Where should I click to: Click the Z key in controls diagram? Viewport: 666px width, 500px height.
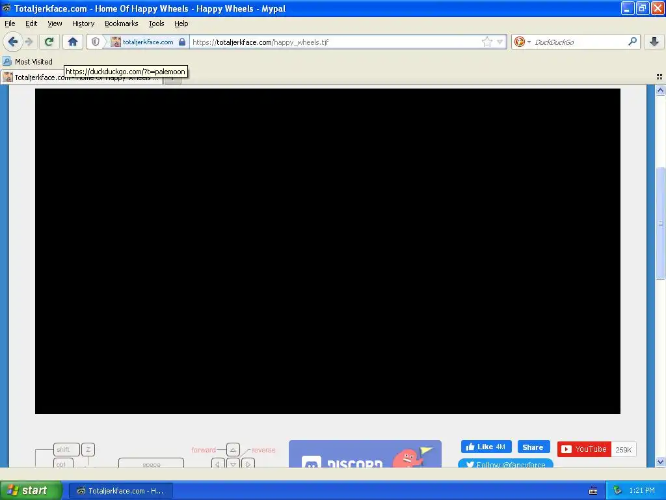[x=88, y=449]
